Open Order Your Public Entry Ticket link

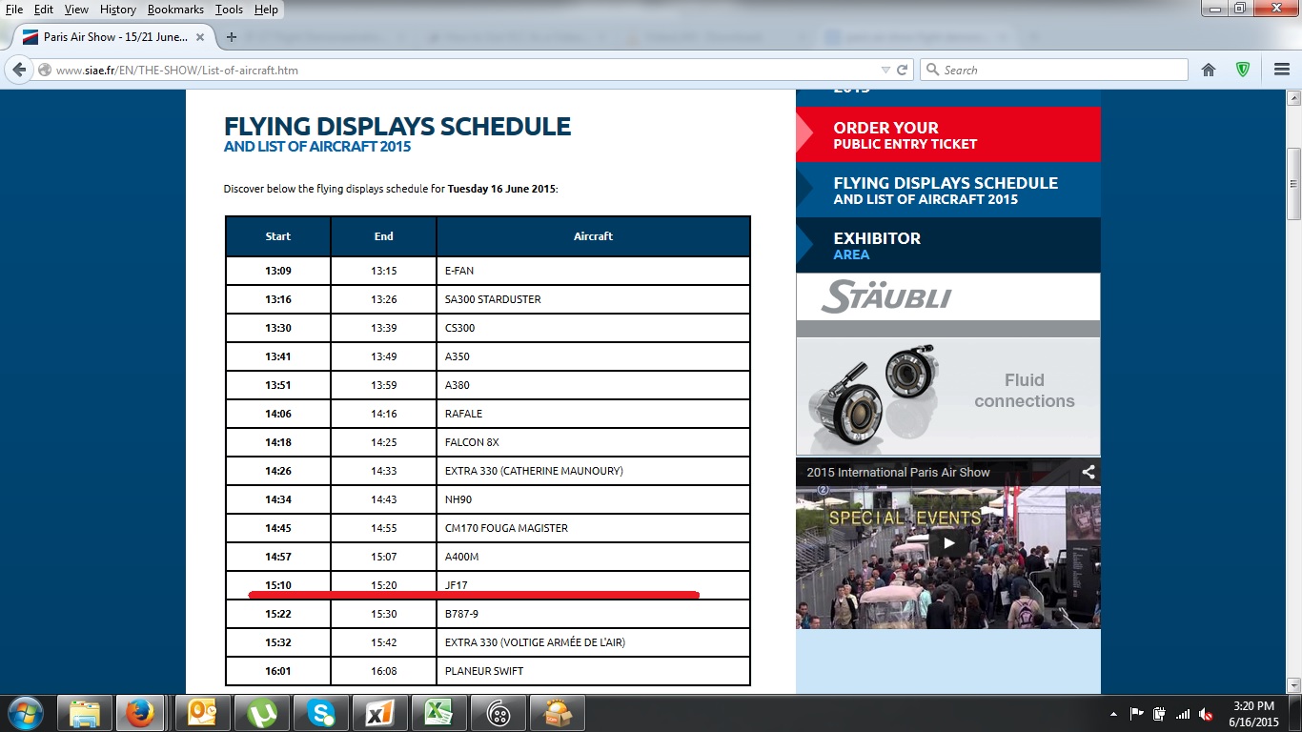[x=947, y=135]
